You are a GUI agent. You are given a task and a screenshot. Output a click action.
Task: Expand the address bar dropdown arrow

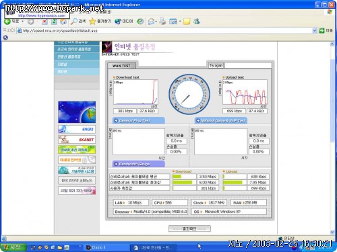pos(315,30)
